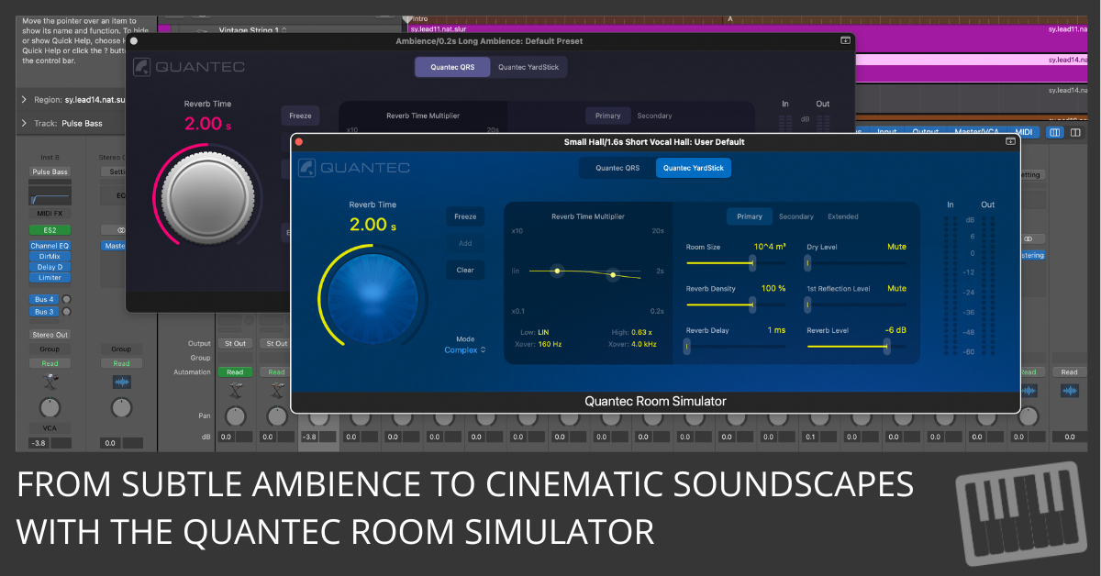Toggle Freeze in the YardStick window
Image resolution: width=1101 pixels, height=576 pixels.
pos(465,217)
